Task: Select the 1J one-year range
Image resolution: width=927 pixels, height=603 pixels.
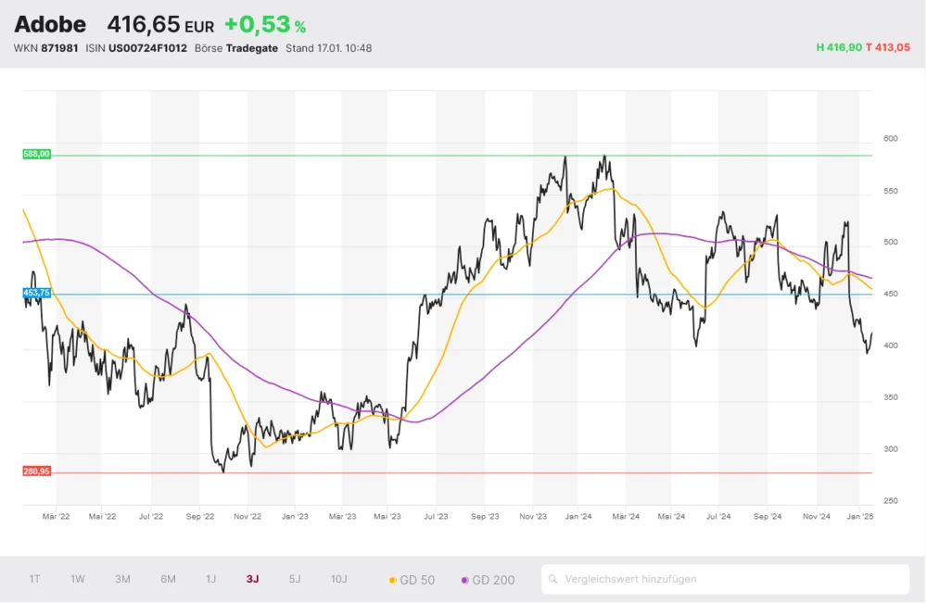Action: [x=210, y=579]
